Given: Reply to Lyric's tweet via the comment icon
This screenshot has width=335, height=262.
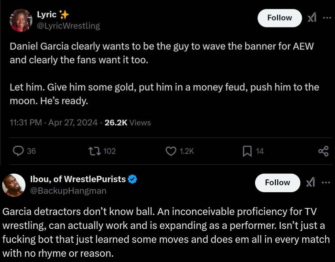Looking at the screenshot, I should [x=19, y=151].
